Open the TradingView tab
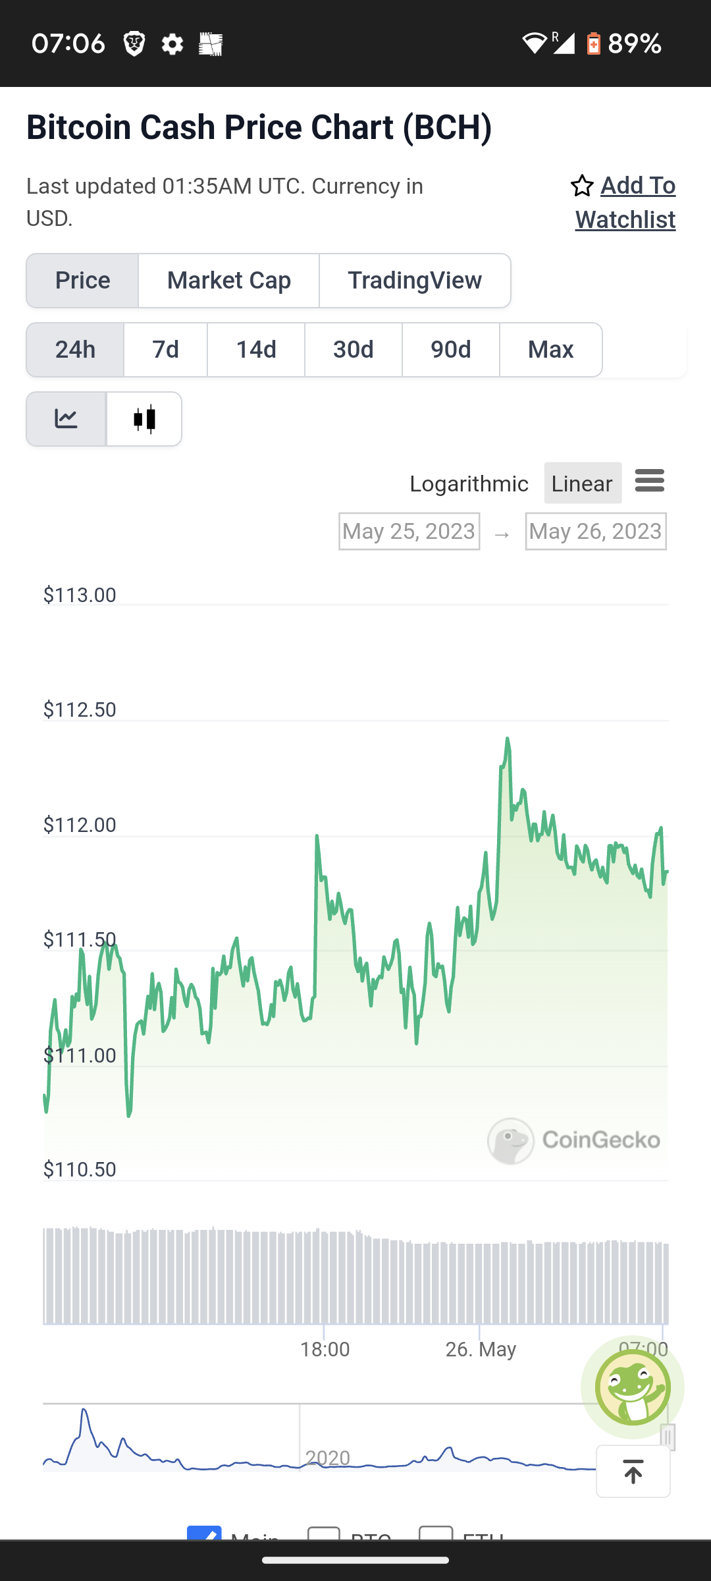Image resolution: width=711 pixels, height=1581 pixels. (x=415, y=281)
